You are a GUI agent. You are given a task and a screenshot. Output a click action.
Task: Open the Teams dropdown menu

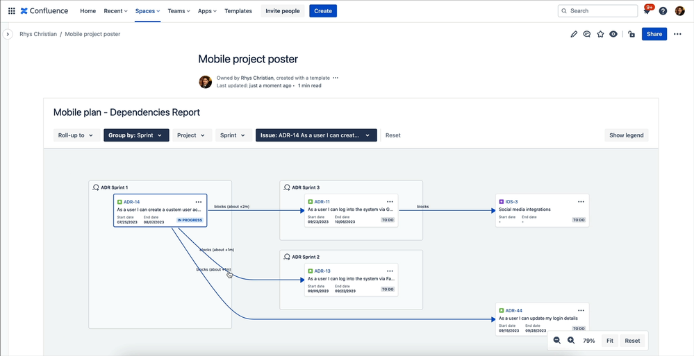pos(179,11)
